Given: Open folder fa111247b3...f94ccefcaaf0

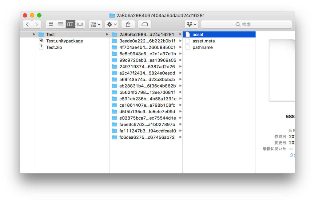Looking at the screenshot, I should 146,131.
